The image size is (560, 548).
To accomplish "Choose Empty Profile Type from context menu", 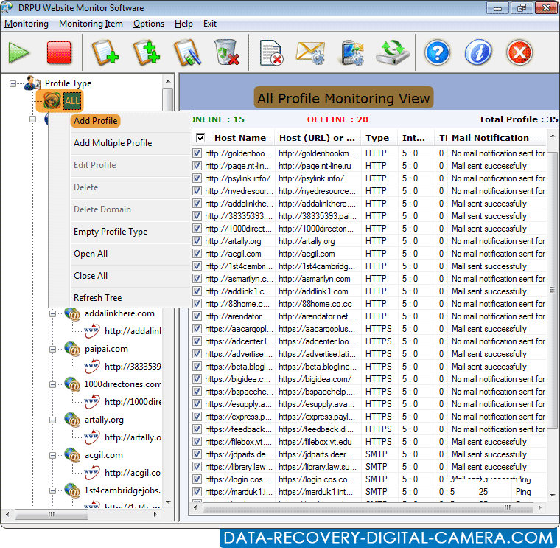I will 111,232.
